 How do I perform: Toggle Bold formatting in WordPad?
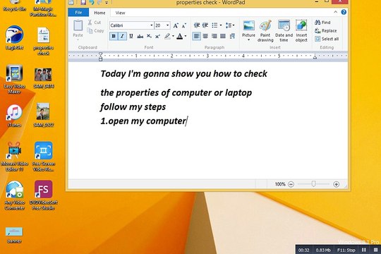[114, 37]
